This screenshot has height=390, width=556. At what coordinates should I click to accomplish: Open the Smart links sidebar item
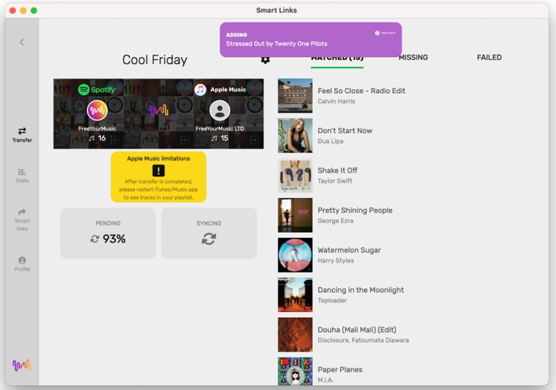[x=22, y=220]
